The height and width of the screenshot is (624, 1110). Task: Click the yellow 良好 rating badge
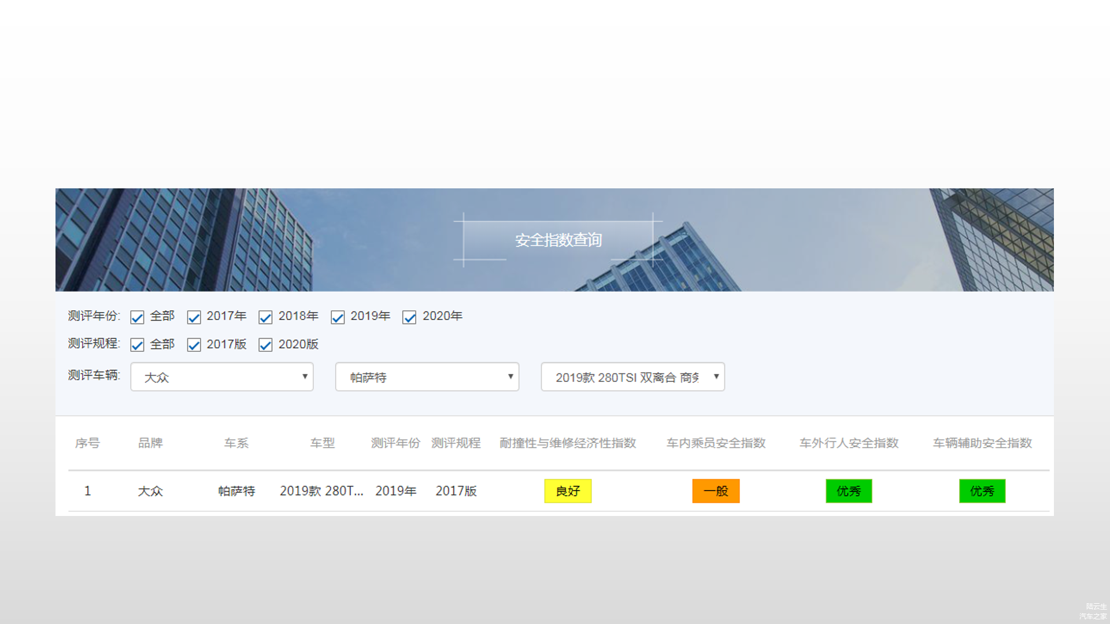click(x=568, y=491)
